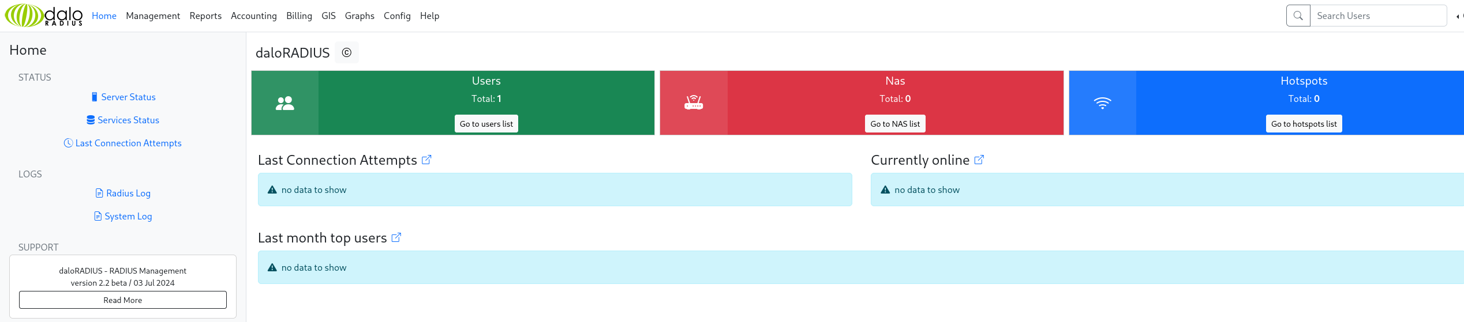Click the search magnifier icon

click(1298, 16)
